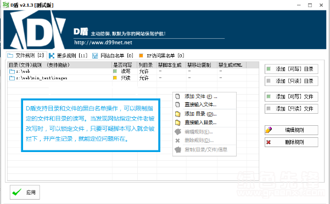Click the 列目录 column header
This screenshot has height=204, width=330.
click(x=147, y=65)
